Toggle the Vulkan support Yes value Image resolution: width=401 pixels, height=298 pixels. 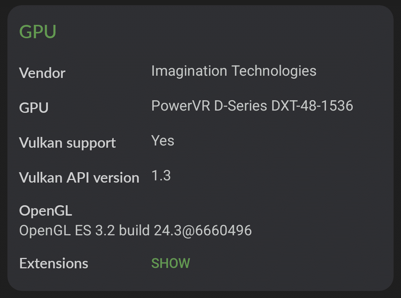tap(162, 140)
